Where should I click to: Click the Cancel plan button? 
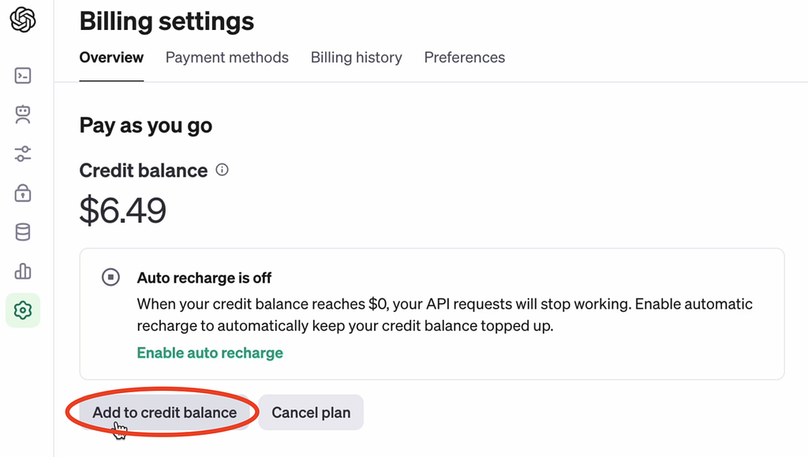[x=310, y=412]
